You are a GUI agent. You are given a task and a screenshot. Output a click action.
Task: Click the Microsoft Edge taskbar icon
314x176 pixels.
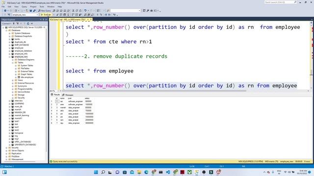(x=146, y=172)
